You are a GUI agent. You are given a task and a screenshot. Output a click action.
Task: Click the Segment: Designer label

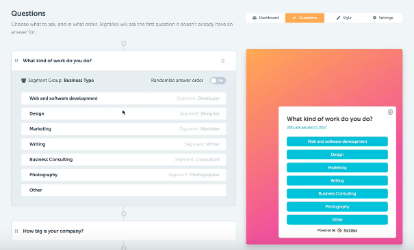(x=199, y=113)
